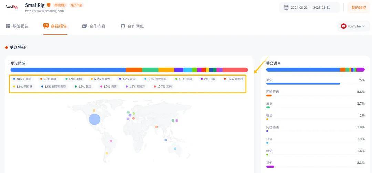
Task: Open the start date 2024-08-21 picker
Action: tap(300, 8)
